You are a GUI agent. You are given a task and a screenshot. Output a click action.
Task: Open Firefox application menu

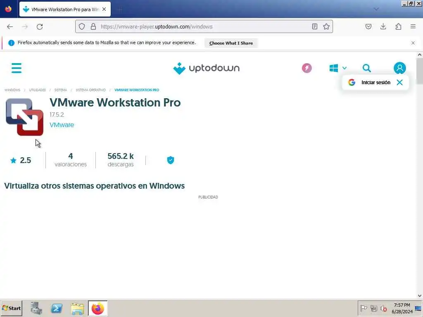(x=413, y=26)
